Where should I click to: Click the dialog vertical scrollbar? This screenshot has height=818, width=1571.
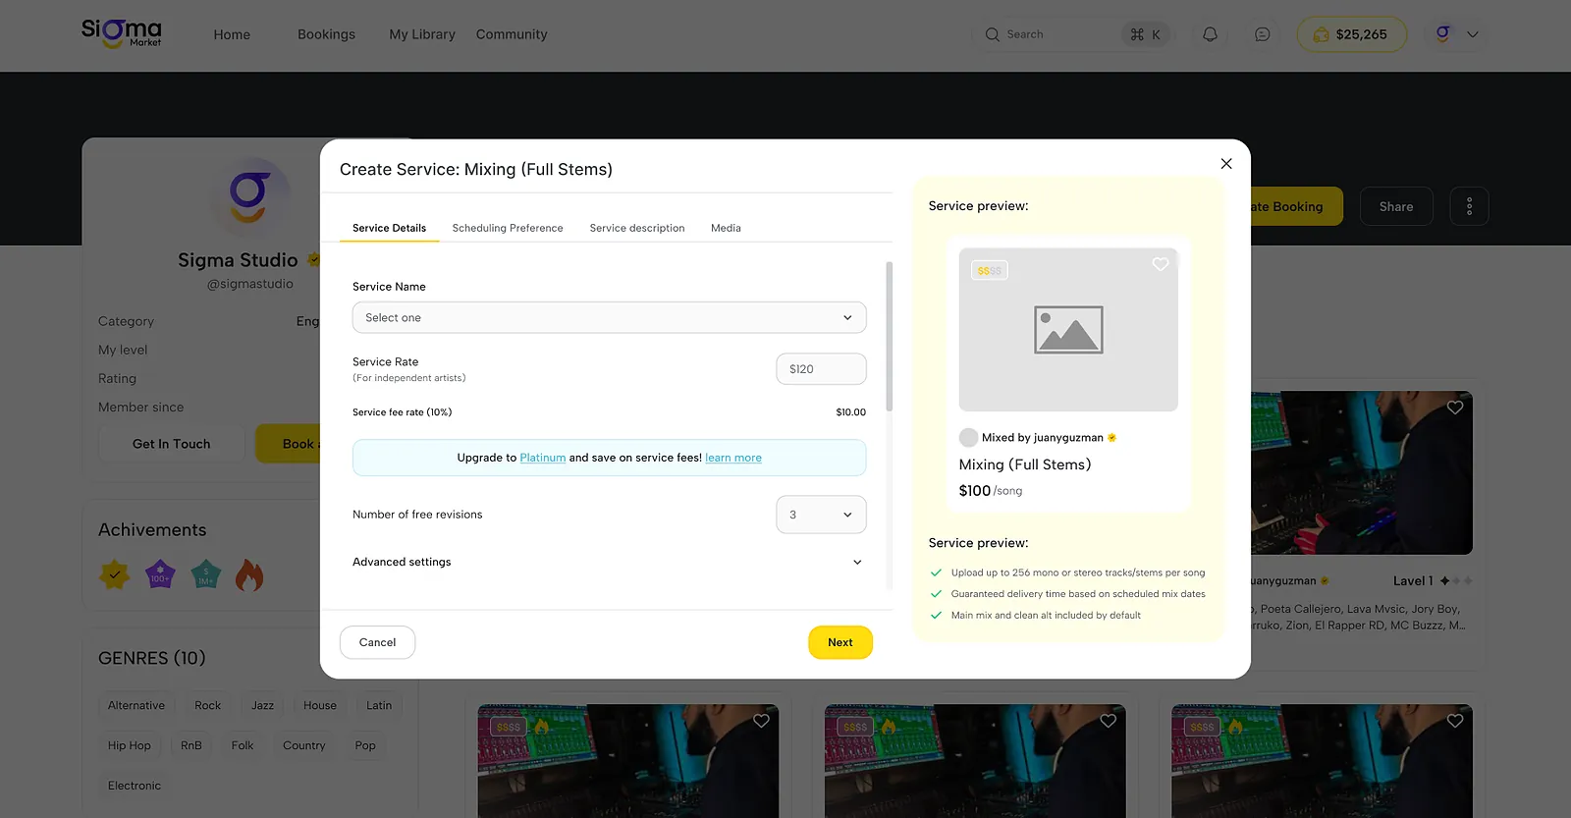click(890, 336)
